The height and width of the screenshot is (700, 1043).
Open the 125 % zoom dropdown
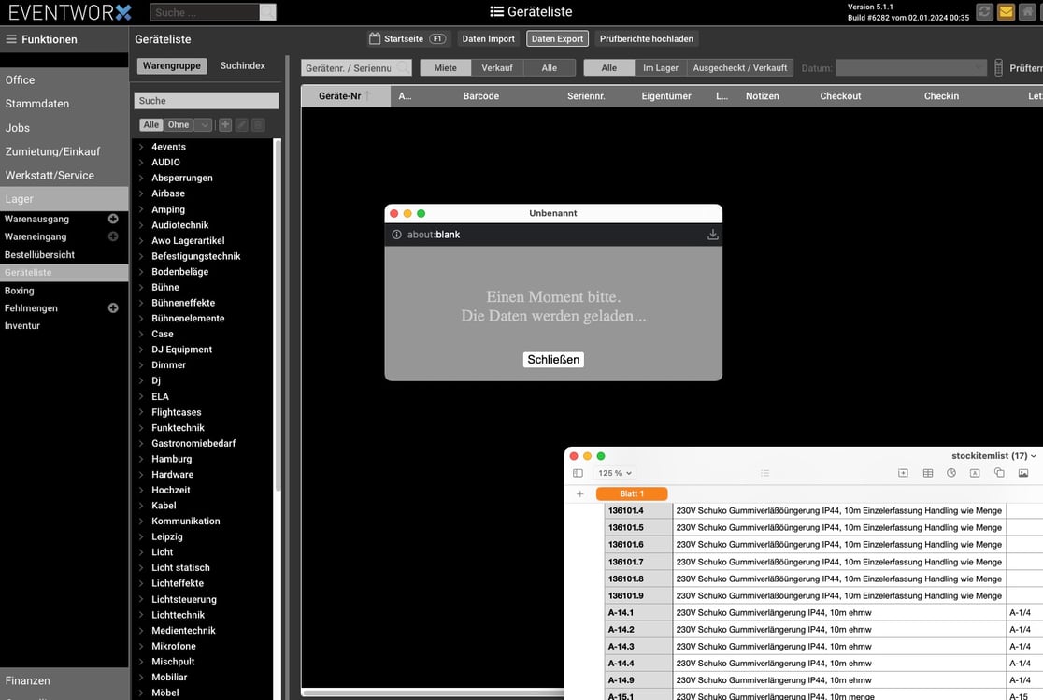[x=615, y=473]
